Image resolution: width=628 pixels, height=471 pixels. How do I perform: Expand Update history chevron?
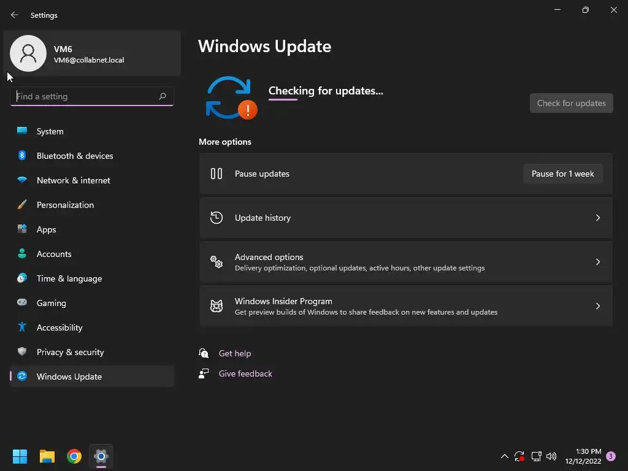(x=597, y=218)
